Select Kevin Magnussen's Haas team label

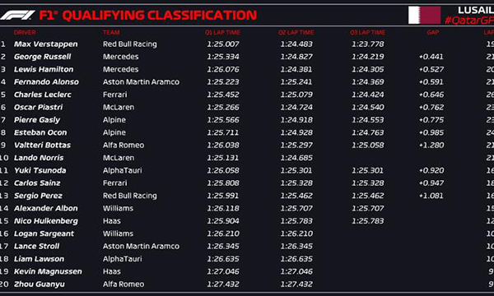coord(112,271)
